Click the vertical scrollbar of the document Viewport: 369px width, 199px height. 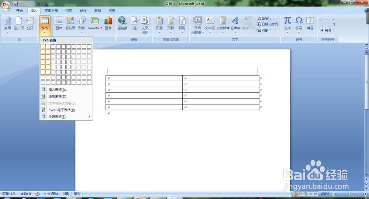(x=366, y=82)
